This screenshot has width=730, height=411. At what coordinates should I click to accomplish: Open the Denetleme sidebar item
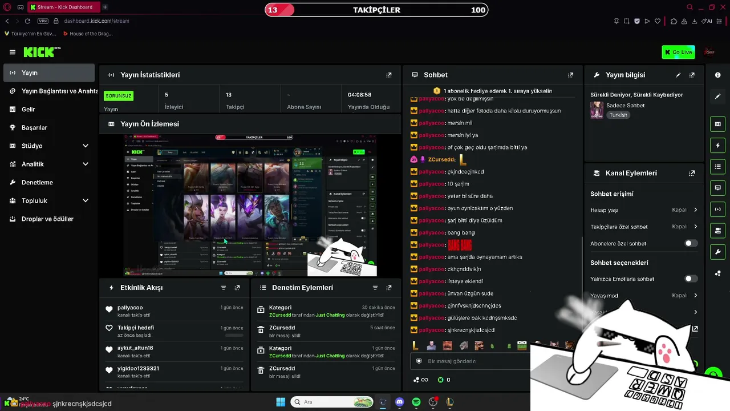click(x=48, y=182)
